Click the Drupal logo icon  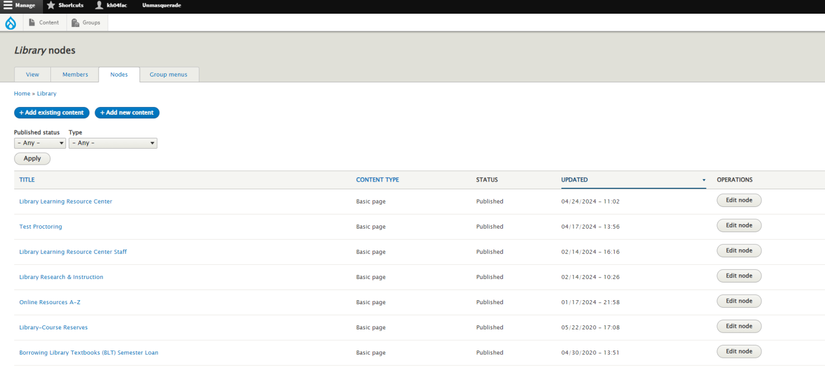pos(11,22)
